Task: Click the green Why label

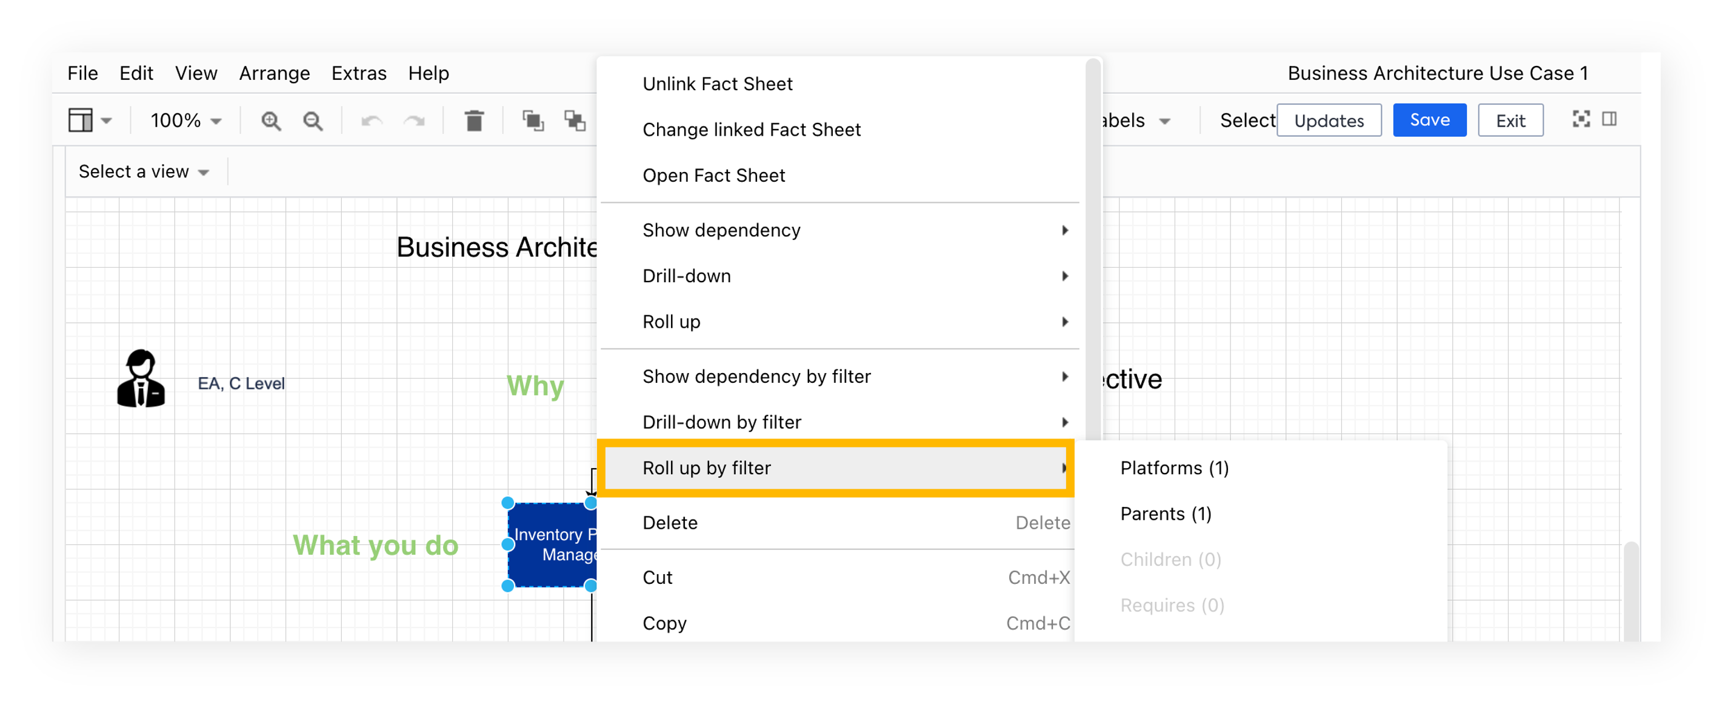Action: tap(535, 386)
